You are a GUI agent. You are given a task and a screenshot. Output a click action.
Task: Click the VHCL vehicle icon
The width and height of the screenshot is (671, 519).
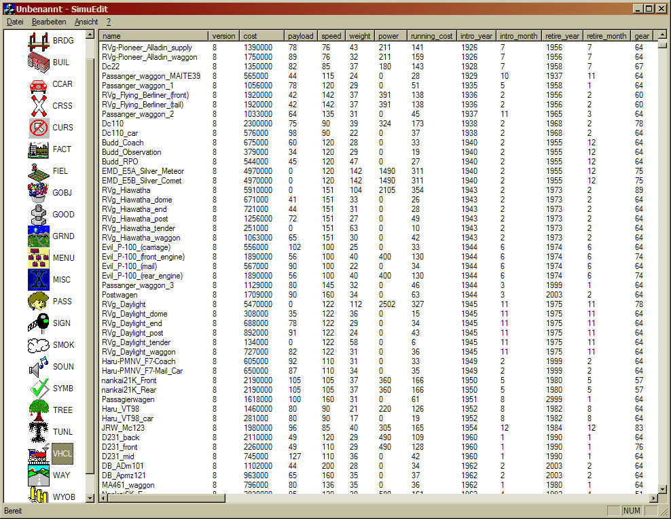(x=39, y=454)
